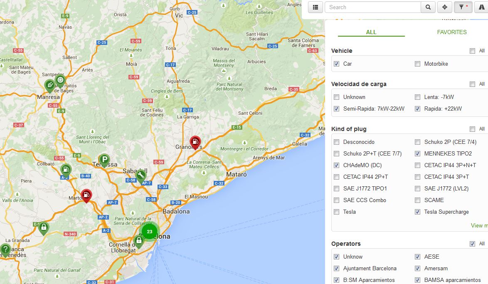Uncheck Ajuntament Barcelona operator
Image resolution: width=488 pixels, height=284 pixels.
click(336, 269)
